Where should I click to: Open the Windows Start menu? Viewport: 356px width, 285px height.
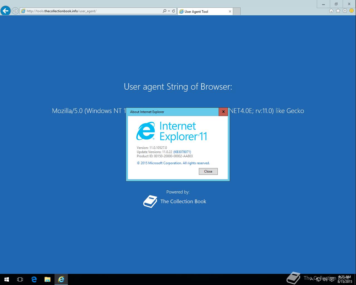point(7,279)
